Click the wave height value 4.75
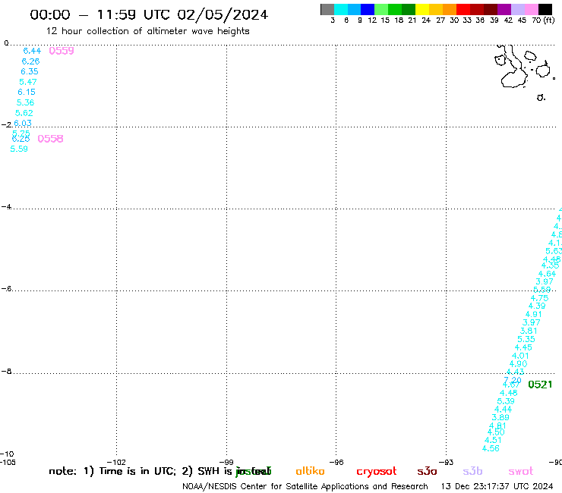Image resolution: width=562 pixels, height=493 pixels. click(539, 298)
